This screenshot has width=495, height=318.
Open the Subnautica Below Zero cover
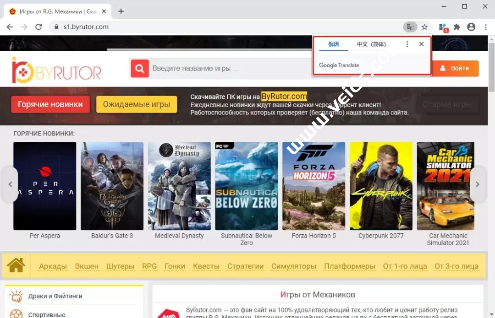[x=247, y=186]
